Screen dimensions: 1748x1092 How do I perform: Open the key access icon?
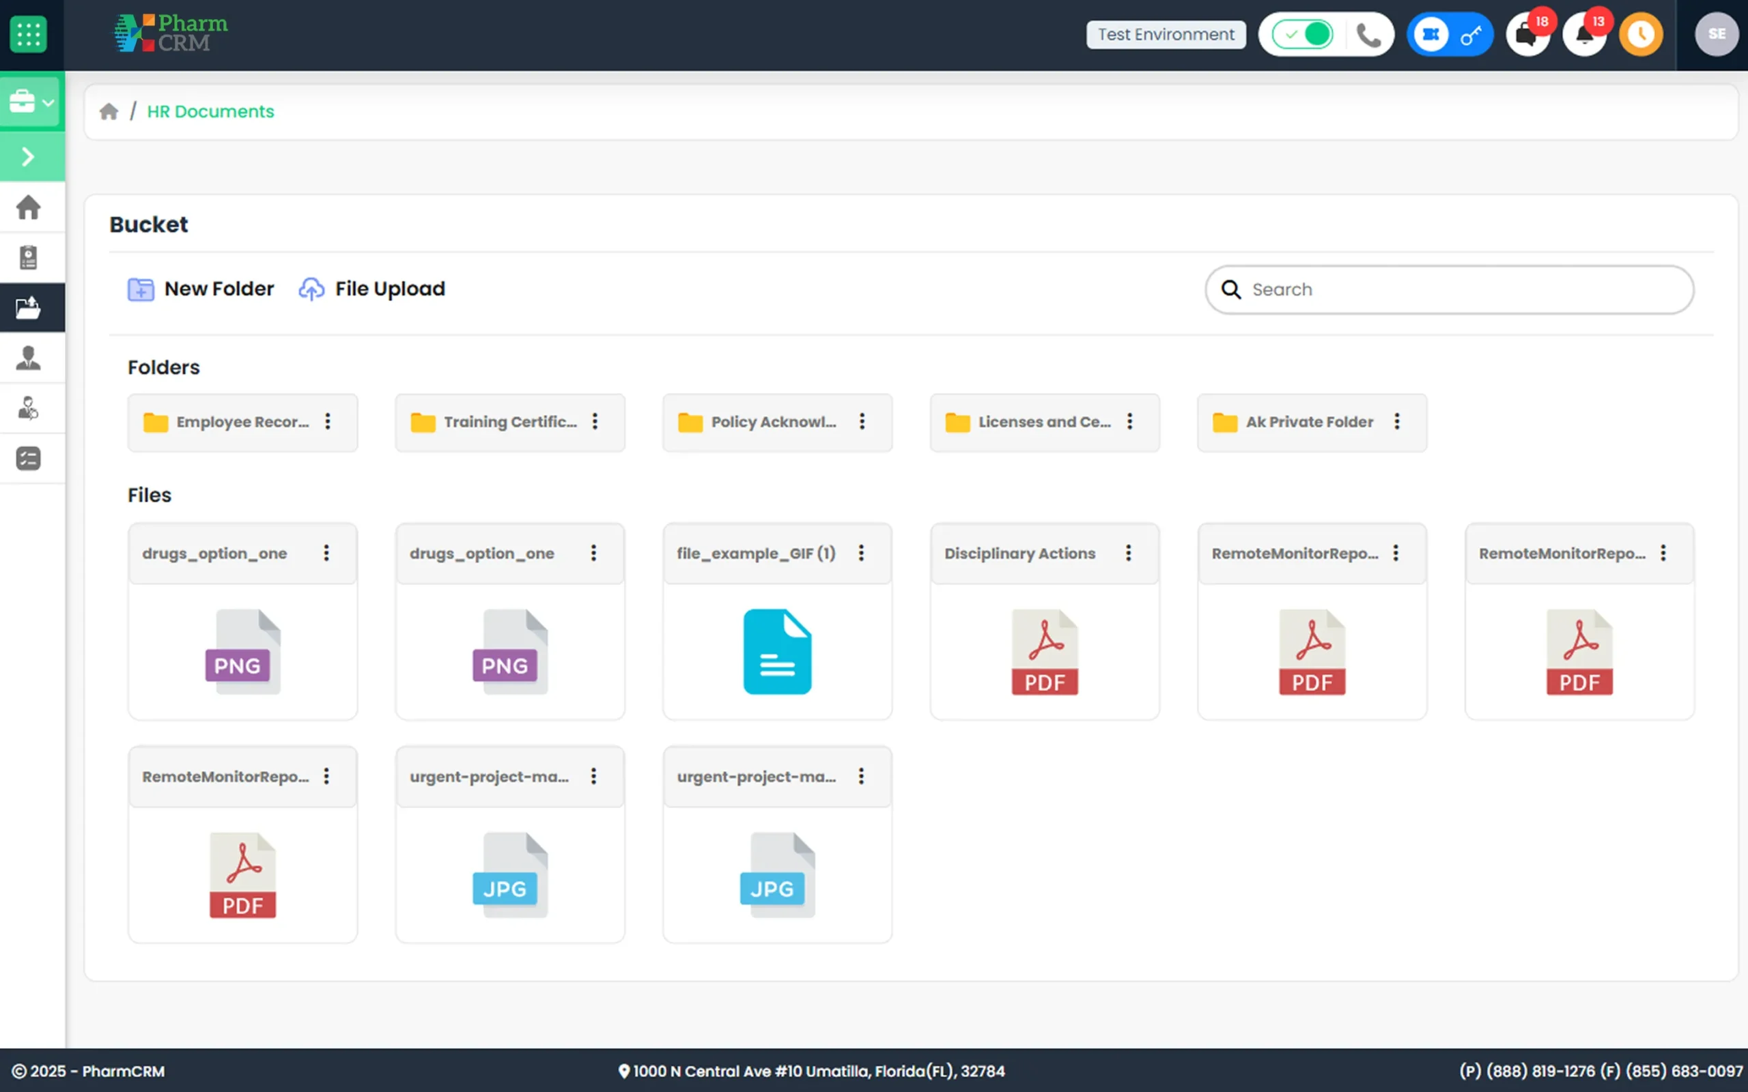tap(1471, 35)
